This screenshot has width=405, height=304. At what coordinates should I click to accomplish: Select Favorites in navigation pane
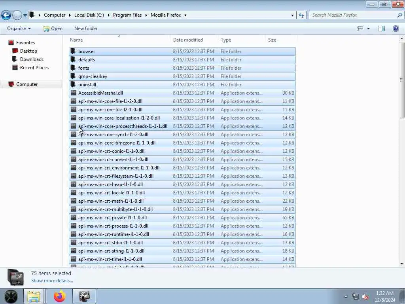point(25,43)
